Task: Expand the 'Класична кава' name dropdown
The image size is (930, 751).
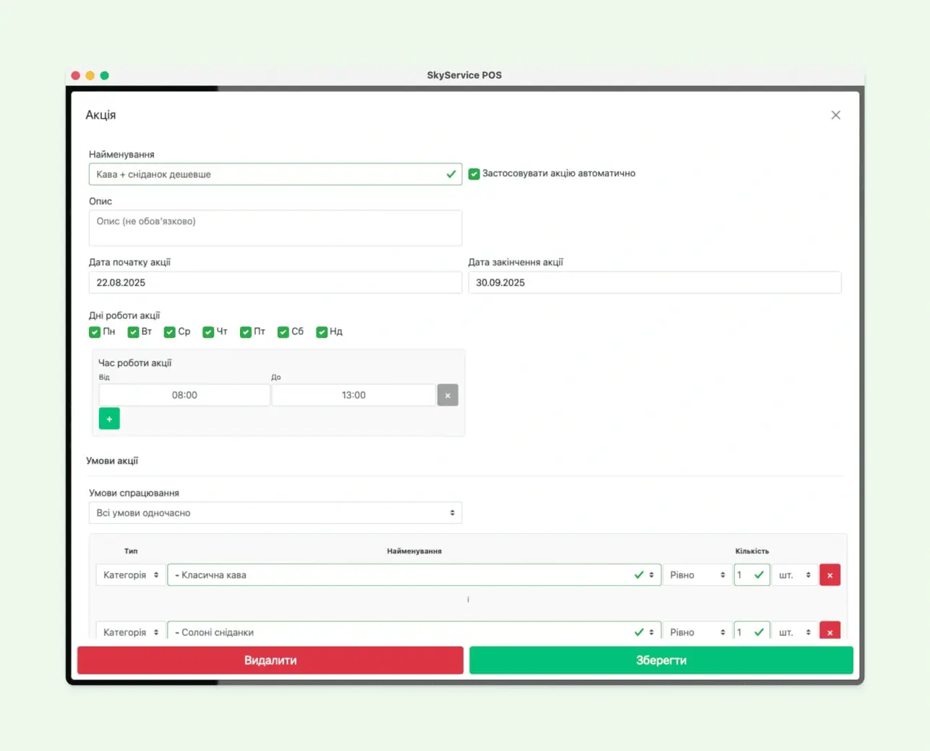Action: [x=414, y=575]
